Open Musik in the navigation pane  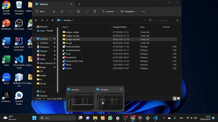pyautogui.click(x=41, y=55)
